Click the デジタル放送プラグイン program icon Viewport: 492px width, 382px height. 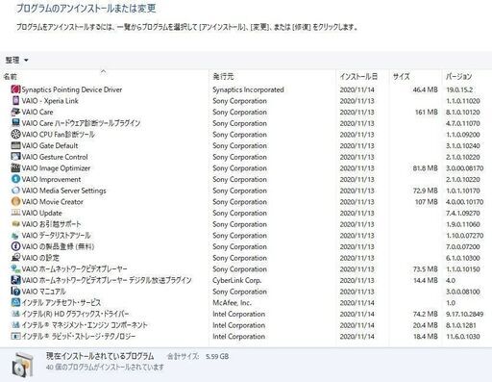[15, 280]
